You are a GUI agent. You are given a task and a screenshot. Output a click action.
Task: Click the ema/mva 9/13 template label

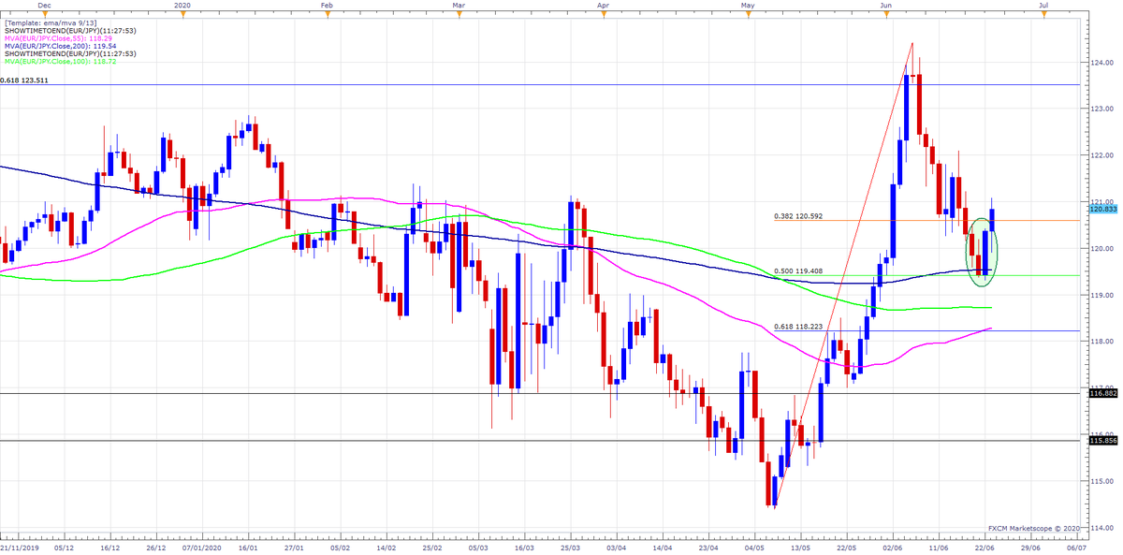click(x=51, y=22)
